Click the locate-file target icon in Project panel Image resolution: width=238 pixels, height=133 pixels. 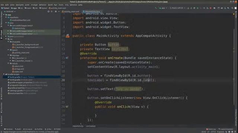pyautogui.click(x=48, y=11)
